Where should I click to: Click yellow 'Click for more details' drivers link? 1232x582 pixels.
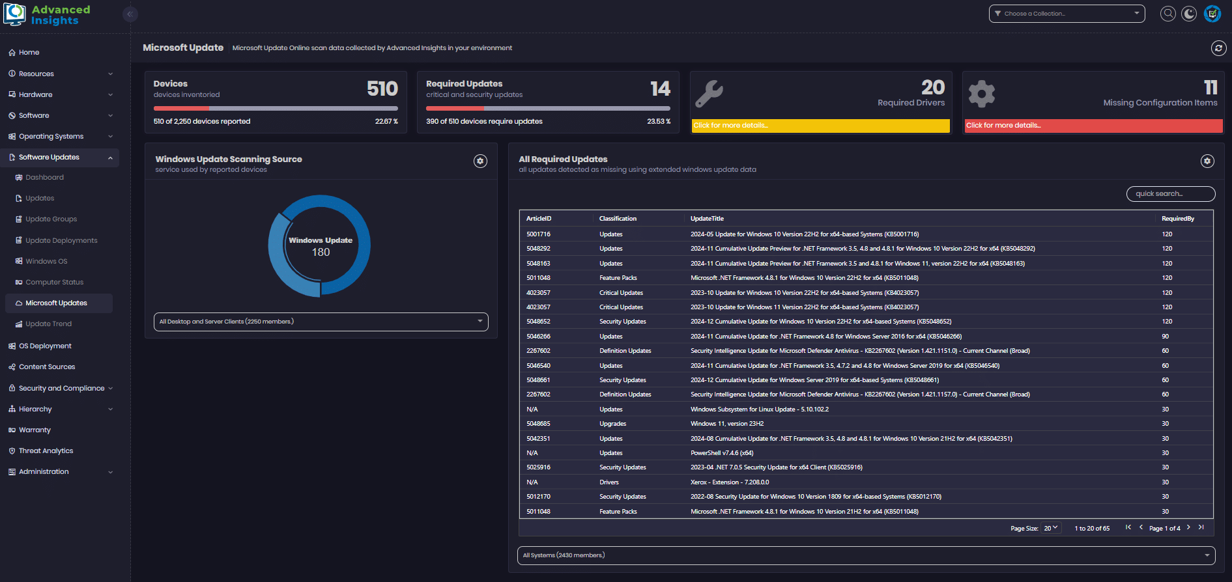point(820,126)
